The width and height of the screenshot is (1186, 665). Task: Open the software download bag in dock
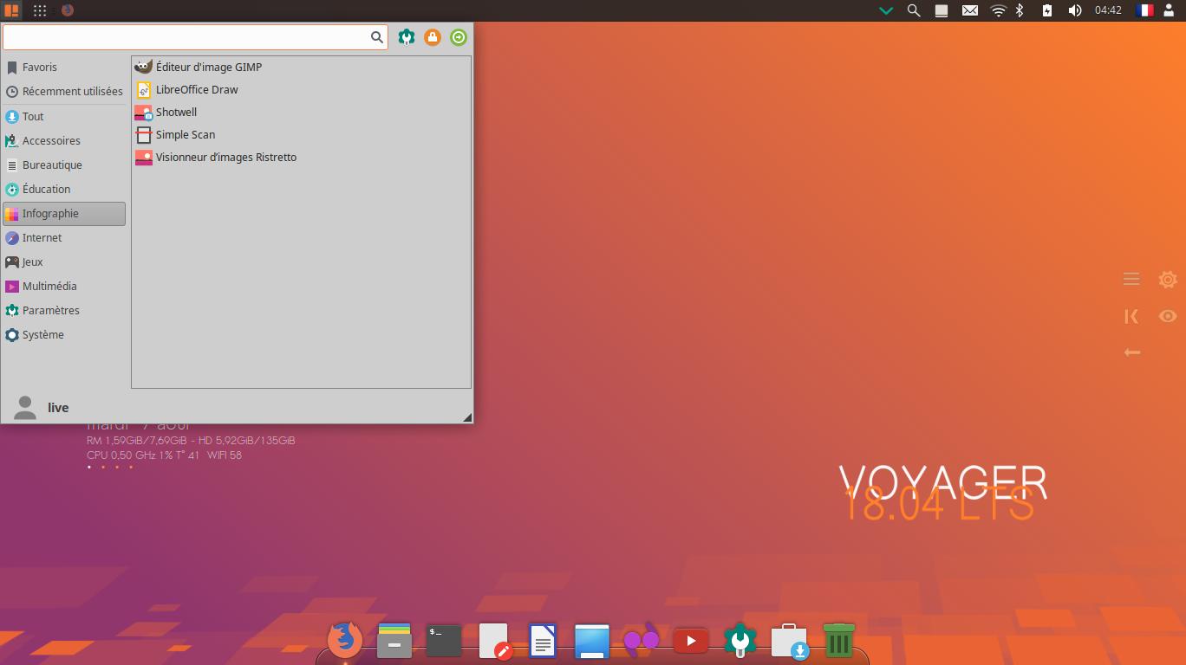790,642
